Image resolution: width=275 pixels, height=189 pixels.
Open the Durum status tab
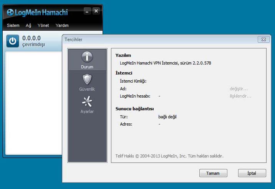(87, 60)
